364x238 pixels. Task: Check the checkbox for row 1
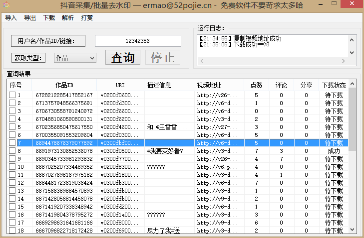[12, 95]
